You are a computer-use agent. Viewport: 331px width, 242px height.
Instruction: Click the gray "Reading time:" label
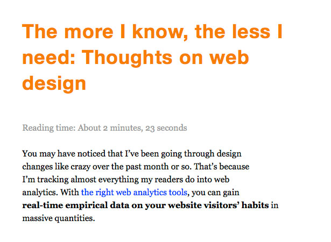49,128
